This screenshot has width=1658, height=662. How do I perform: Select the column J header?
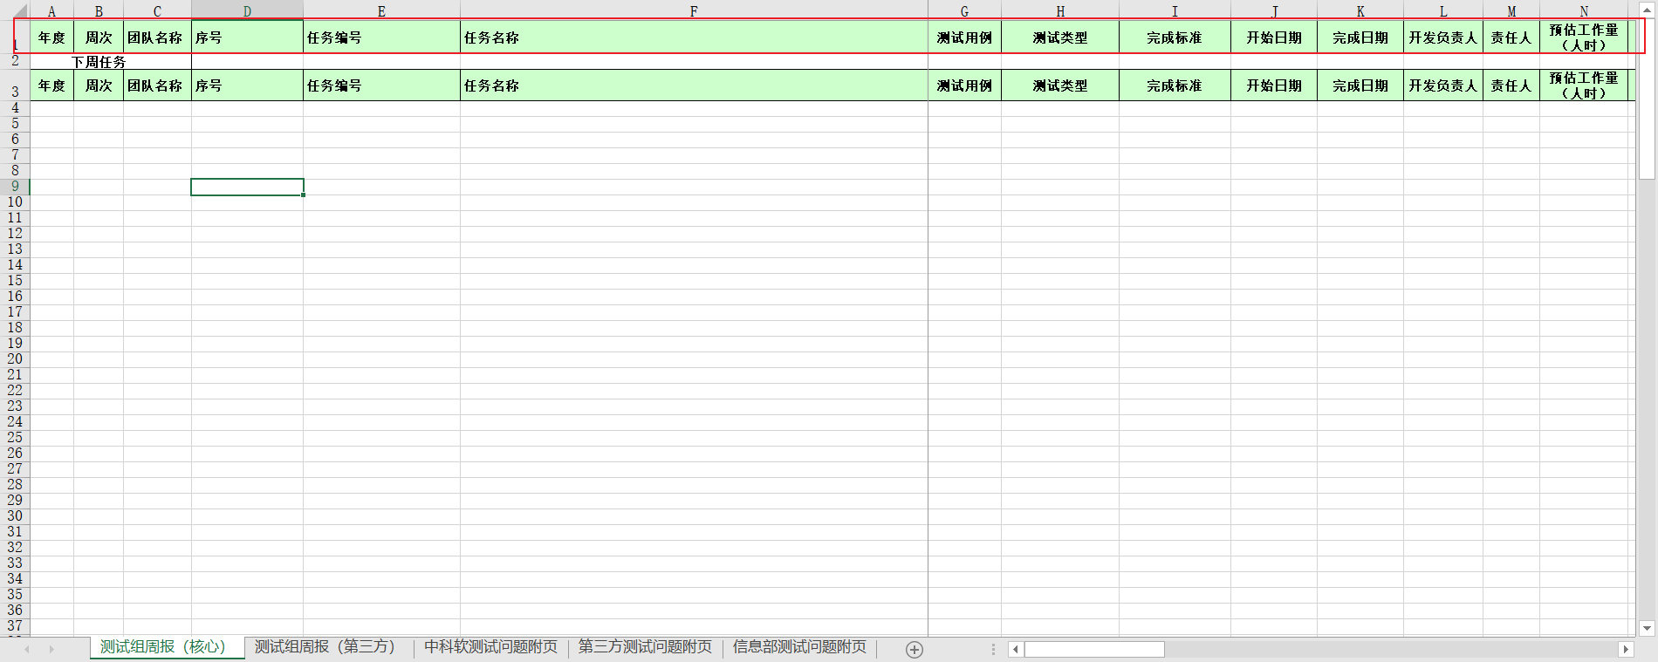pos(1274,11)
